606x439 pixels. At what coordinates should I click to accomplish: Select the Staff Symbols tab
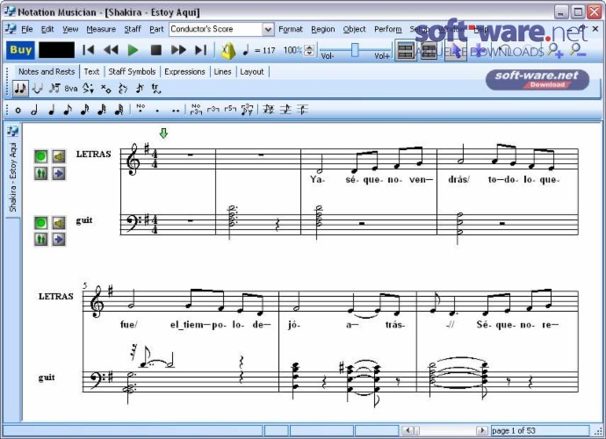pos(132,71)
